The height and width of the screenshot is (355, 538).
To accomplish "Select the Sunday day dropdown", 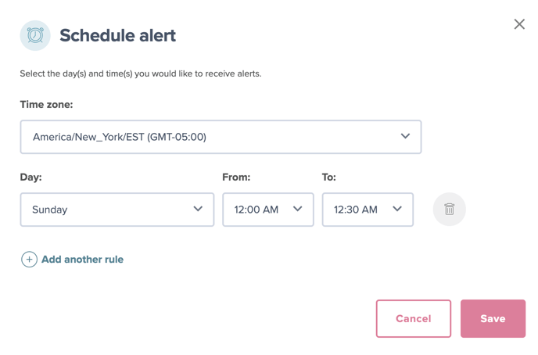I will pyautogui.click(x=117, y=210).
